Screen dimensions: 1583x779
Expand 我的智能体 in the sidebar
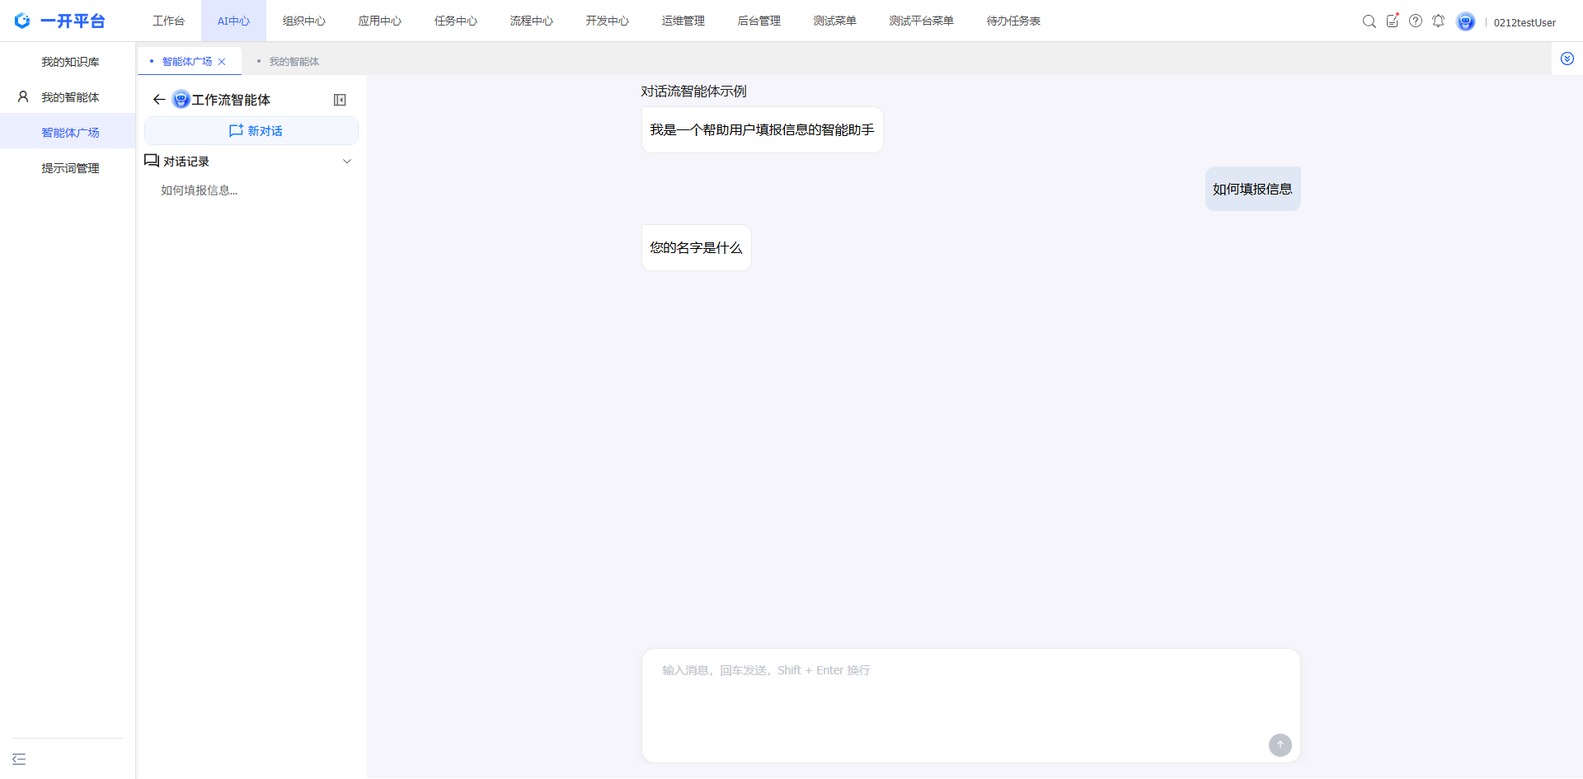(x=69, y=97)
